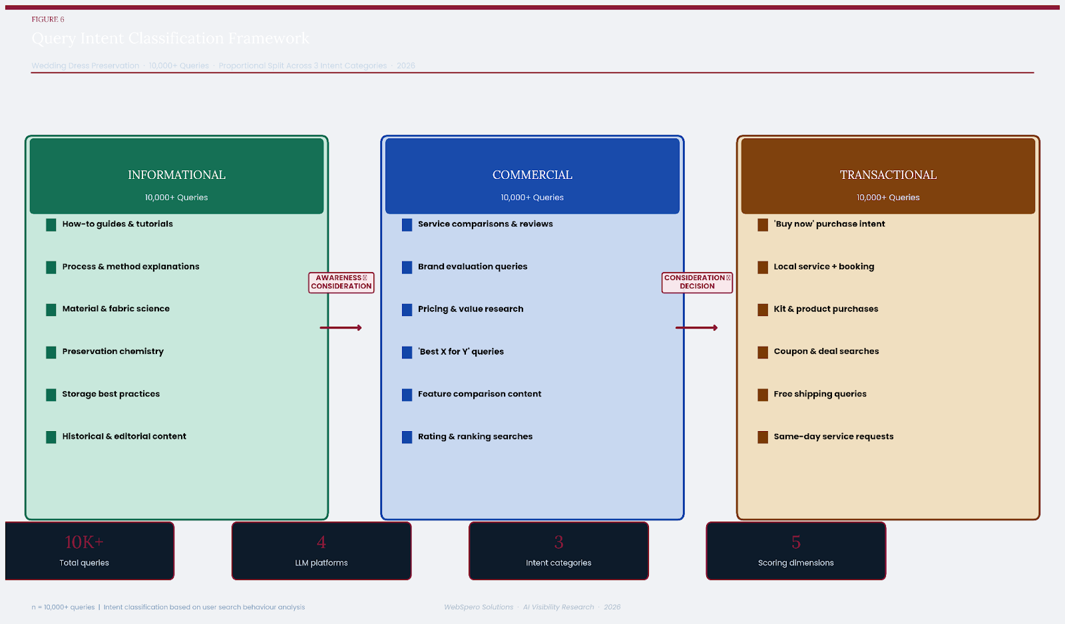This screenshot has height=624, width=1065.
Task: Select 'Same-day service requests' text
Action: (x=833, y=436)
